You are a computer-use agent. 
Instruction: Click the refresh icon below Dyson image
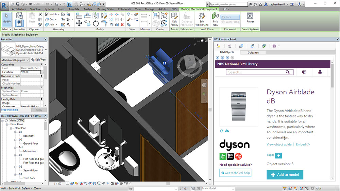(222, 131)
